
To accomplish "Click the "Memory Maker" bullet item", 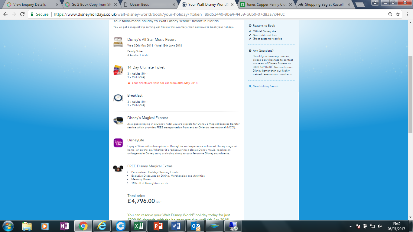I will [x=141, y=179].
